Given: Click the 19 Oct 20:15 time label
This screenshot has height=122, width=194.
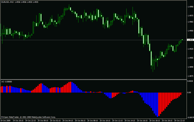Looking at the screenshot, I should tap(18, 120).
